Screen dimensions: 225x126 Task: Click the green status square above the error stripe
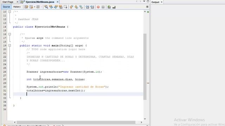coord(148,12)
